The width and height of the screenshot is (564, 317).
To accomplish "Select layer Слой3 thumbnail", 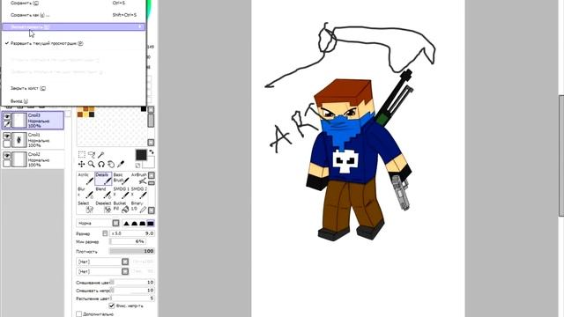I will click(x=19, y=121).
